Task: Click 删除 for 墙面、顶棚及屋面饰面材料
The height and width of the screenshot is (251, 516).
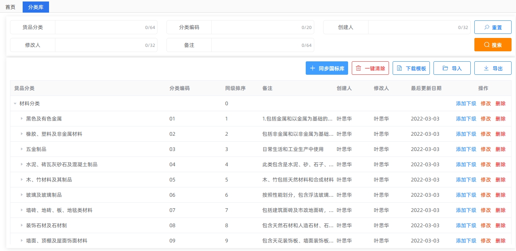Action: tap(500, 241)
